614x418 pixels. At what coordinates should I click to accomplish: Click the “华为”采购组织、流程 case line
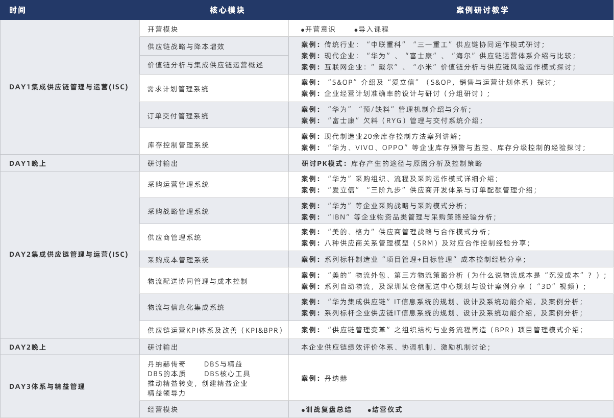(399, 179)
